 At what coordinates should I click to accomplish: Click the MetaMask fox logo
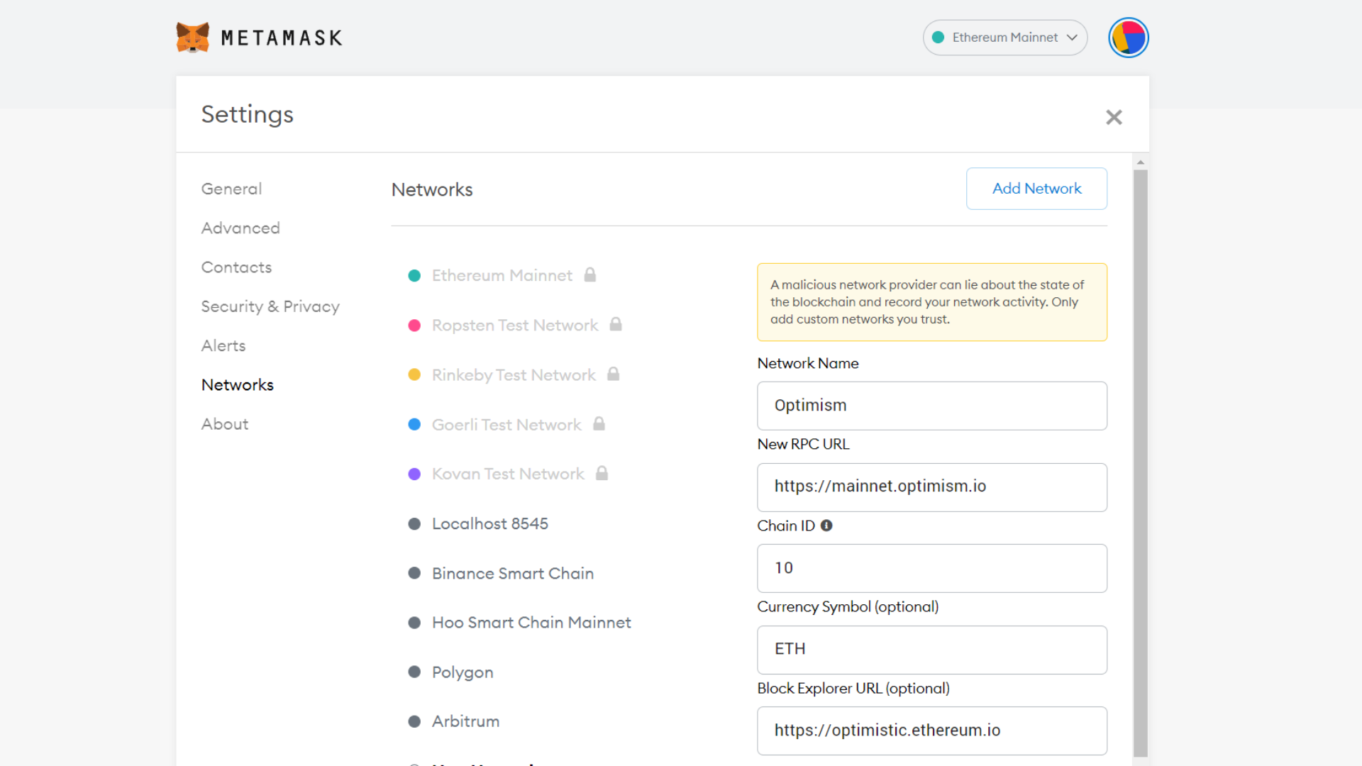(x=192, y=38)
